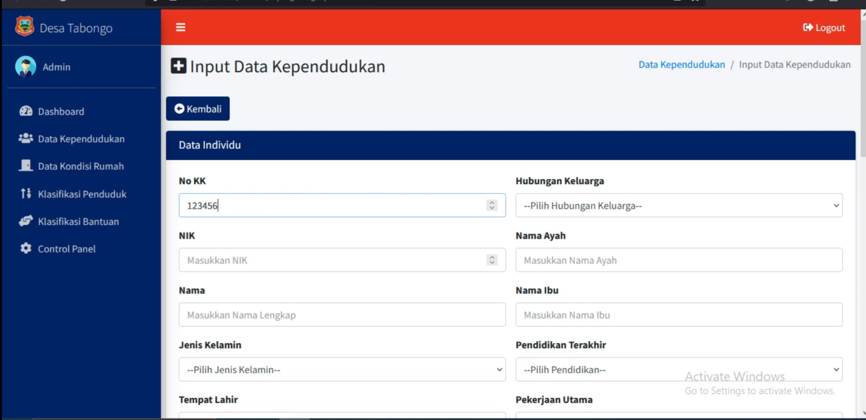Focus the NIK input field
Screen dimensions: 866x420
coord(342,260)
